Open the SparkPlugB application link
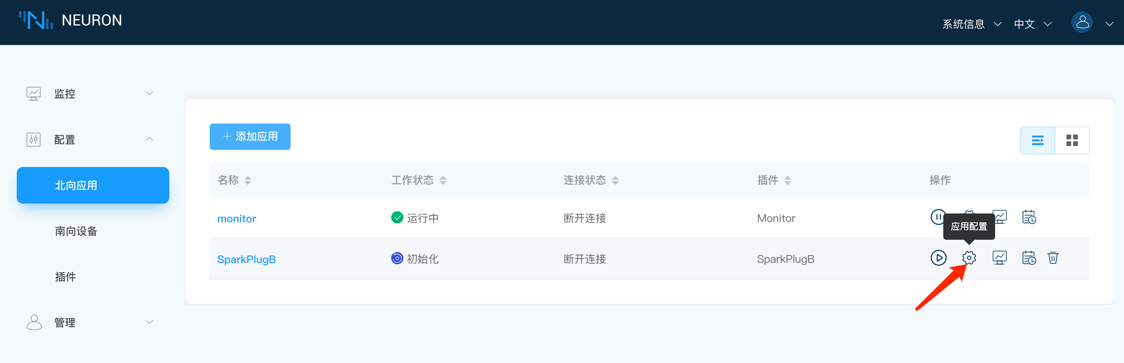 pyautogui.click(x=247, y=259)
